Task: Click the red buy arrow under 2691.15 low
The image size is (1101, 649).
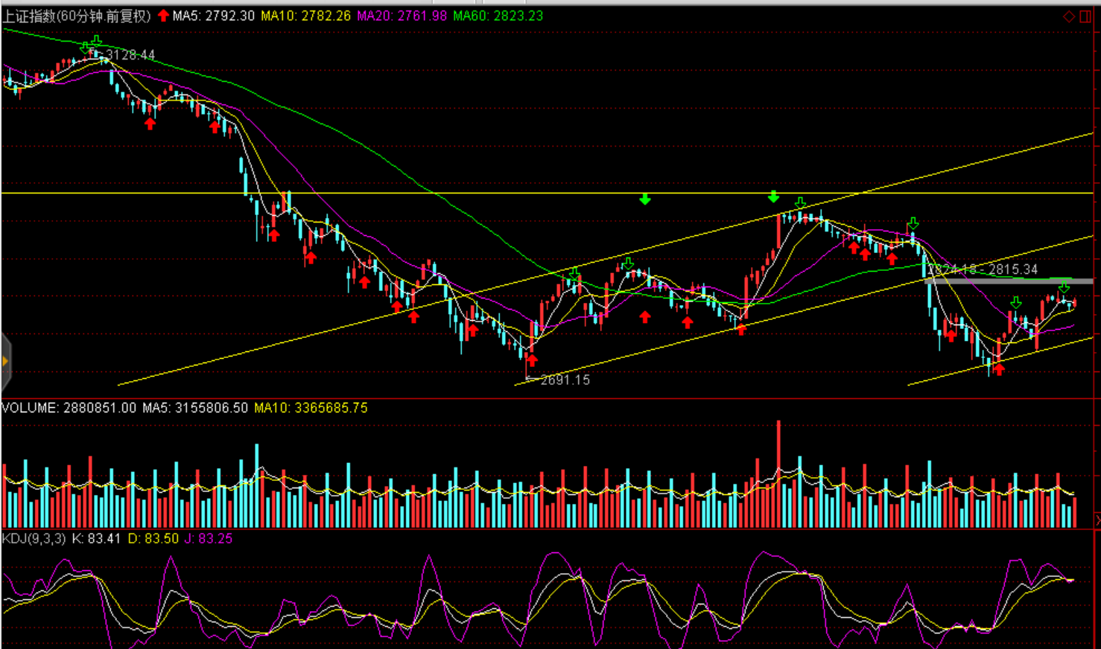Action: [532, 361]
